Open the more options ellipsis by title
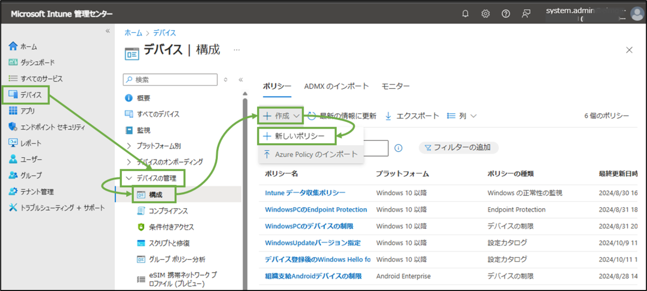Image resolution: width=647 pixels, height=291 pixels. [x=236, y=49]
